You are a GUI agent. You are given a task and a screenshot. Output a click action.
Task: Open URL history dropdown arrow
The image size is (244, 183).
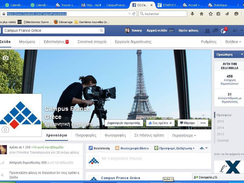coord(129,14)
